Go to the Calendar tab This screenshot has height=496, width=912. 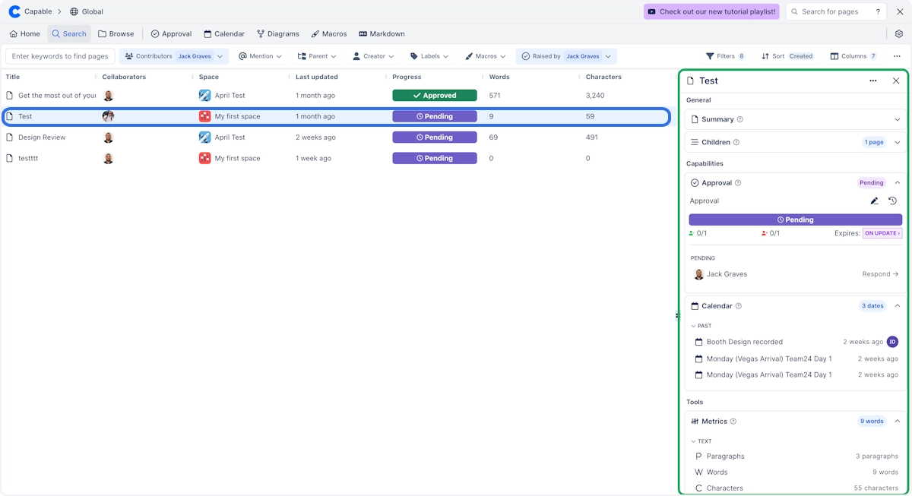click(x=223, y=34)
